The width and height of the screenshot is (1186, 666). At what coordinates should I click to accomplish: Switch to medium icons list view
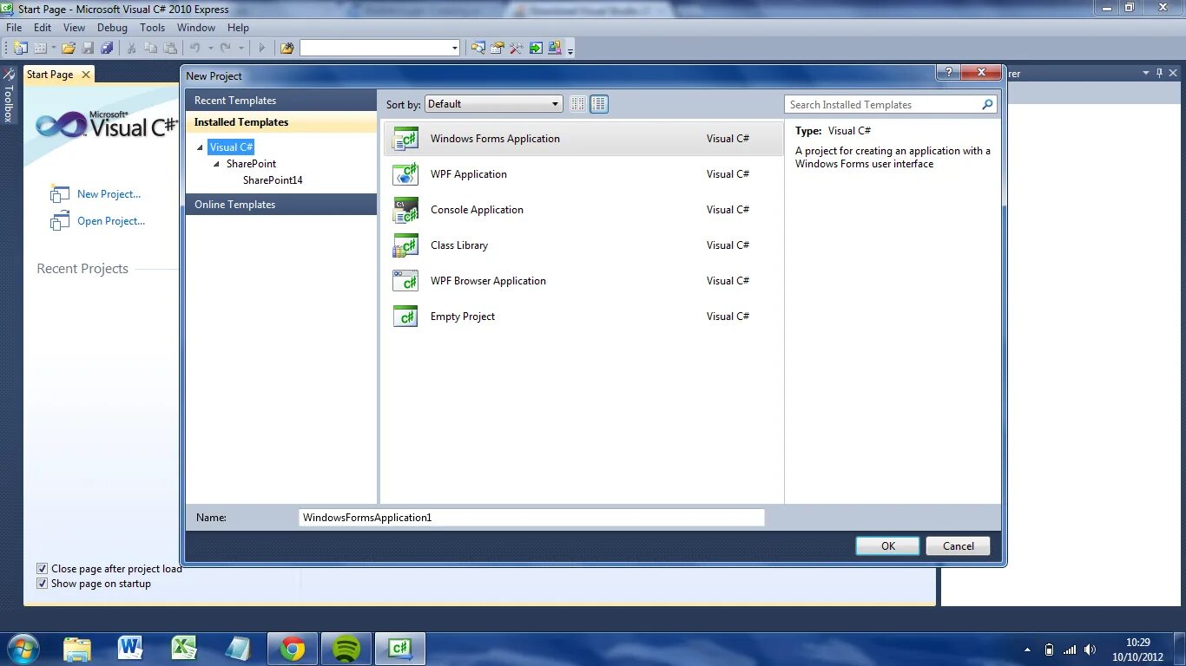599,104
